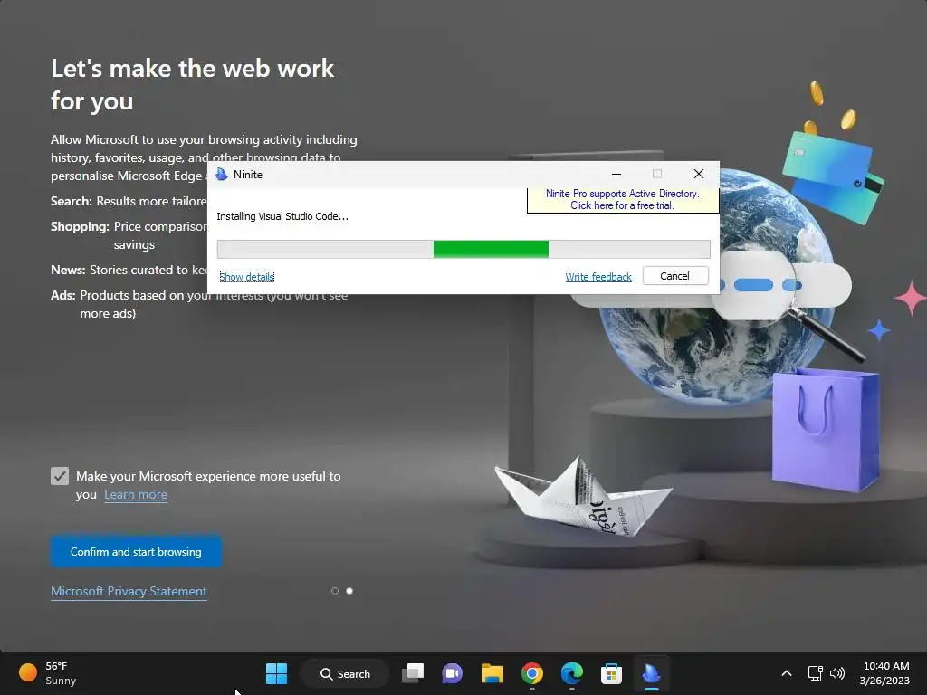
Task: Open Show details in Ninite installer
Action: point(246,277)
